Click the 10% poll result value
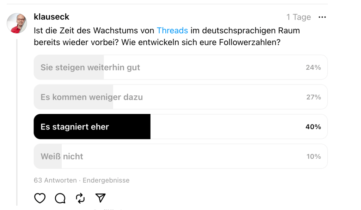Image resolution: width=361 pixels, height=210 pixels. [313, 157]
